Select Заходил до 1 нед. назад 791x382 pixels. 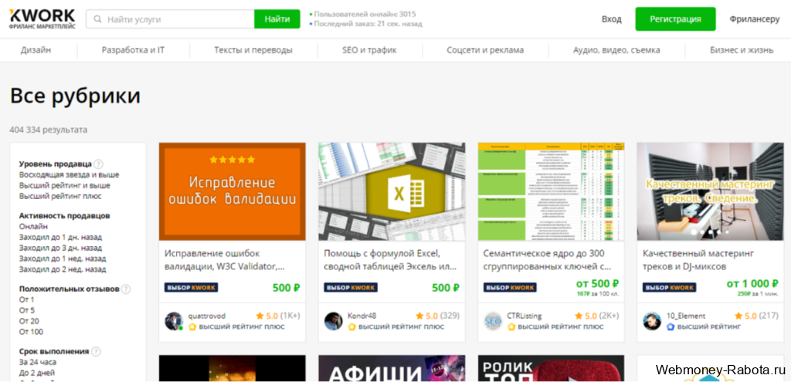click(x=63, y=259)
